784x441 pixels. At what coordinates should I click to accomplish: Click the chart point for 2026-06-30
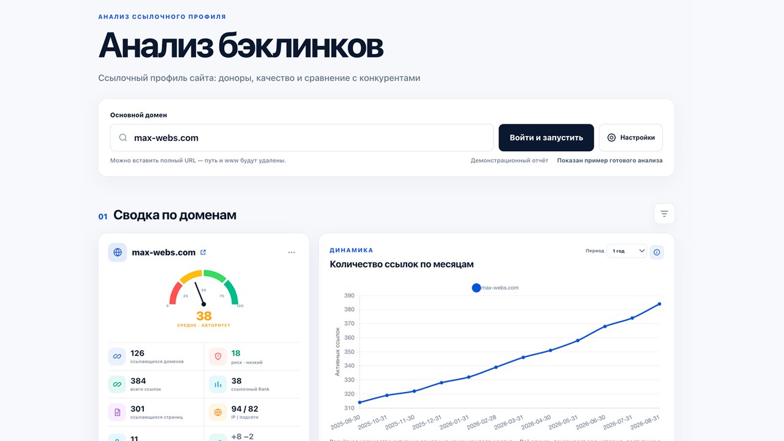(x=605, y=326)
